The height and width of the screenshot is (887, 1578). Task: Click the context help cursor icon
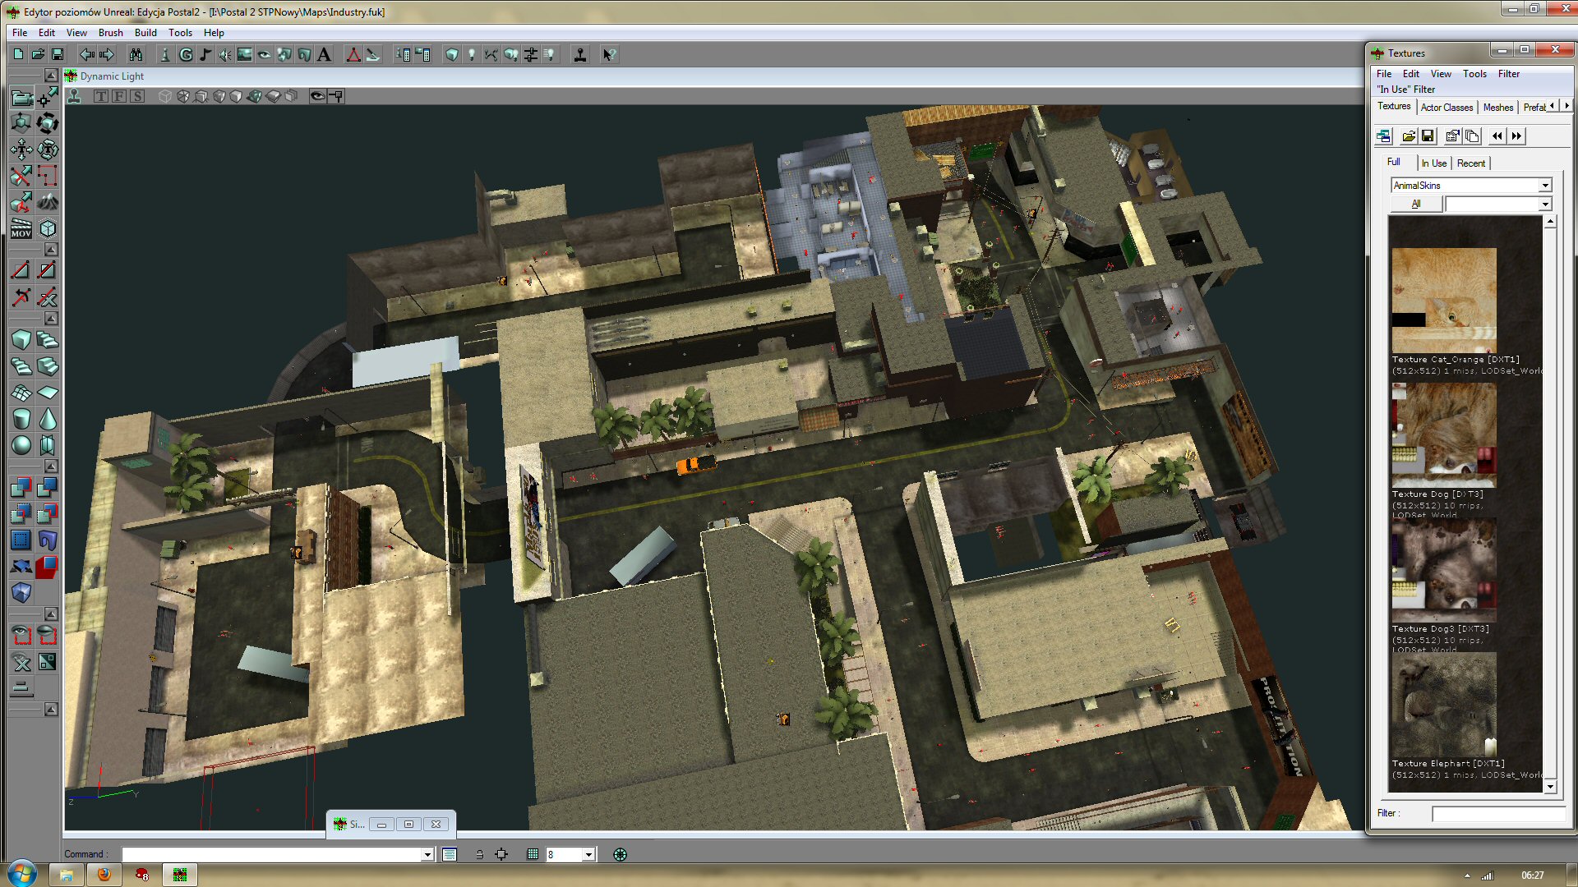[x=609, y=54]
